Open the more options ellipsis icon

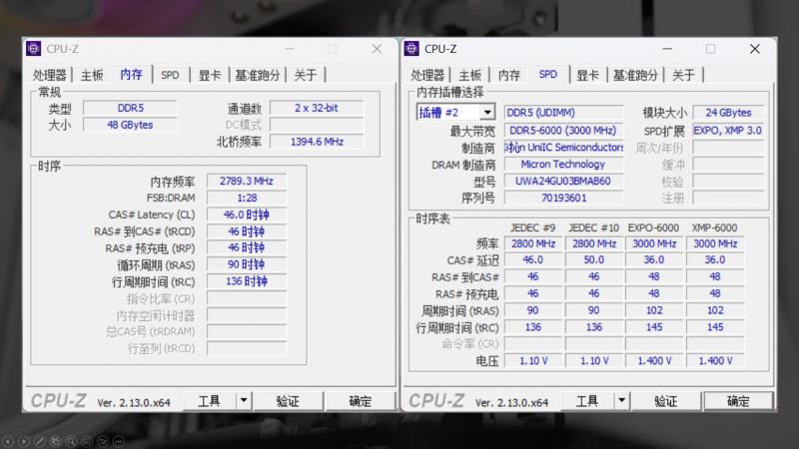119,441
